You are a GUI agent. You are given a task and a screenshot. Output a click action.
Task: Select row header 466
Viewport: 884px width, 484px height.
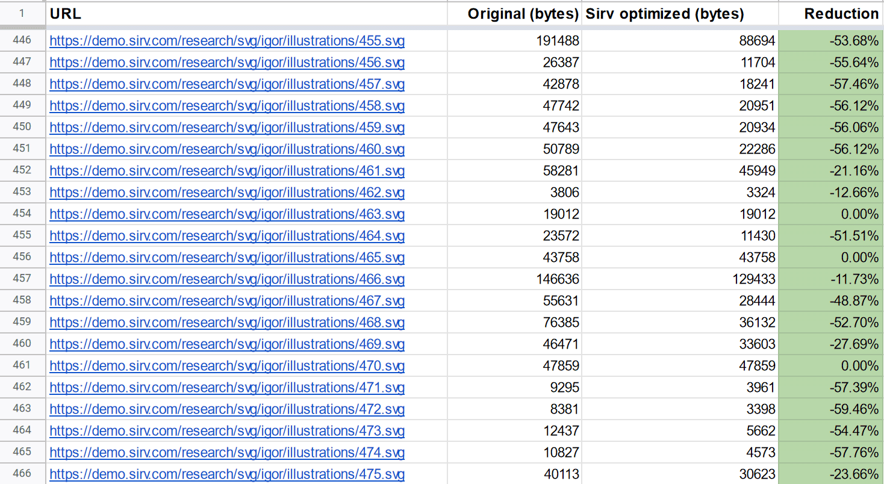point(22,474)
